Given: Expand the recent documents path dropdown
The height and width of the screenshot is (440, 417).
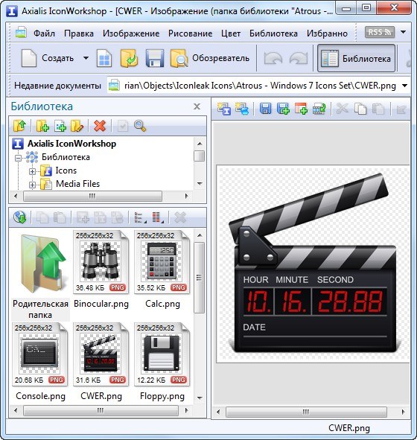Looking at the screenshot, I should point(404,86).
